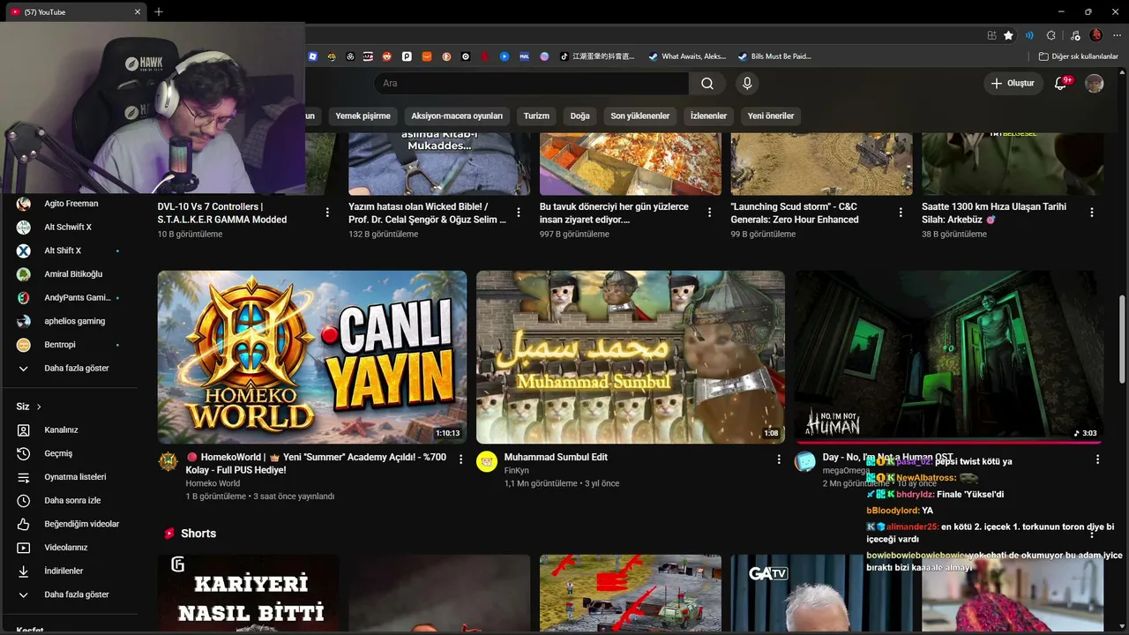Open What Awaits, Aleks... Steam bookmark

point(687,56)
